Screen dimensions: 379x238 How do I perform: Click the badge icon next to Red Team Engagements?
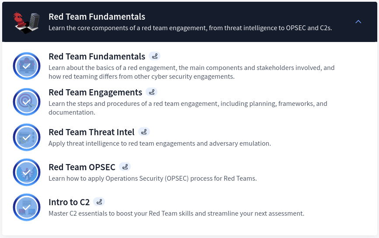tap(151, 92)
